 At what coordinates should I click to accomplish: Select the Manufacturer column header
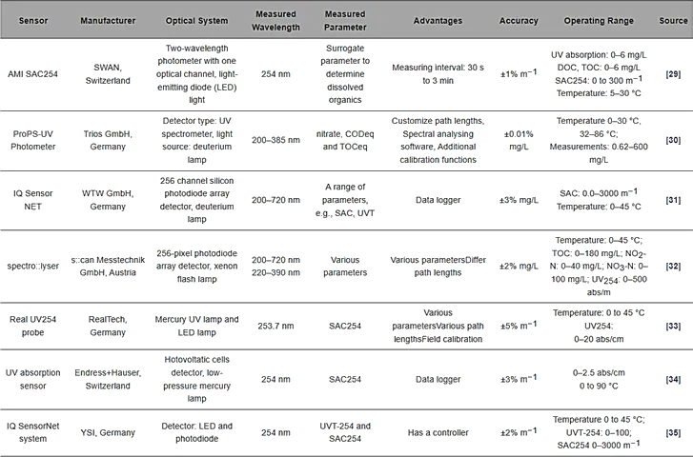click(108, 20)
